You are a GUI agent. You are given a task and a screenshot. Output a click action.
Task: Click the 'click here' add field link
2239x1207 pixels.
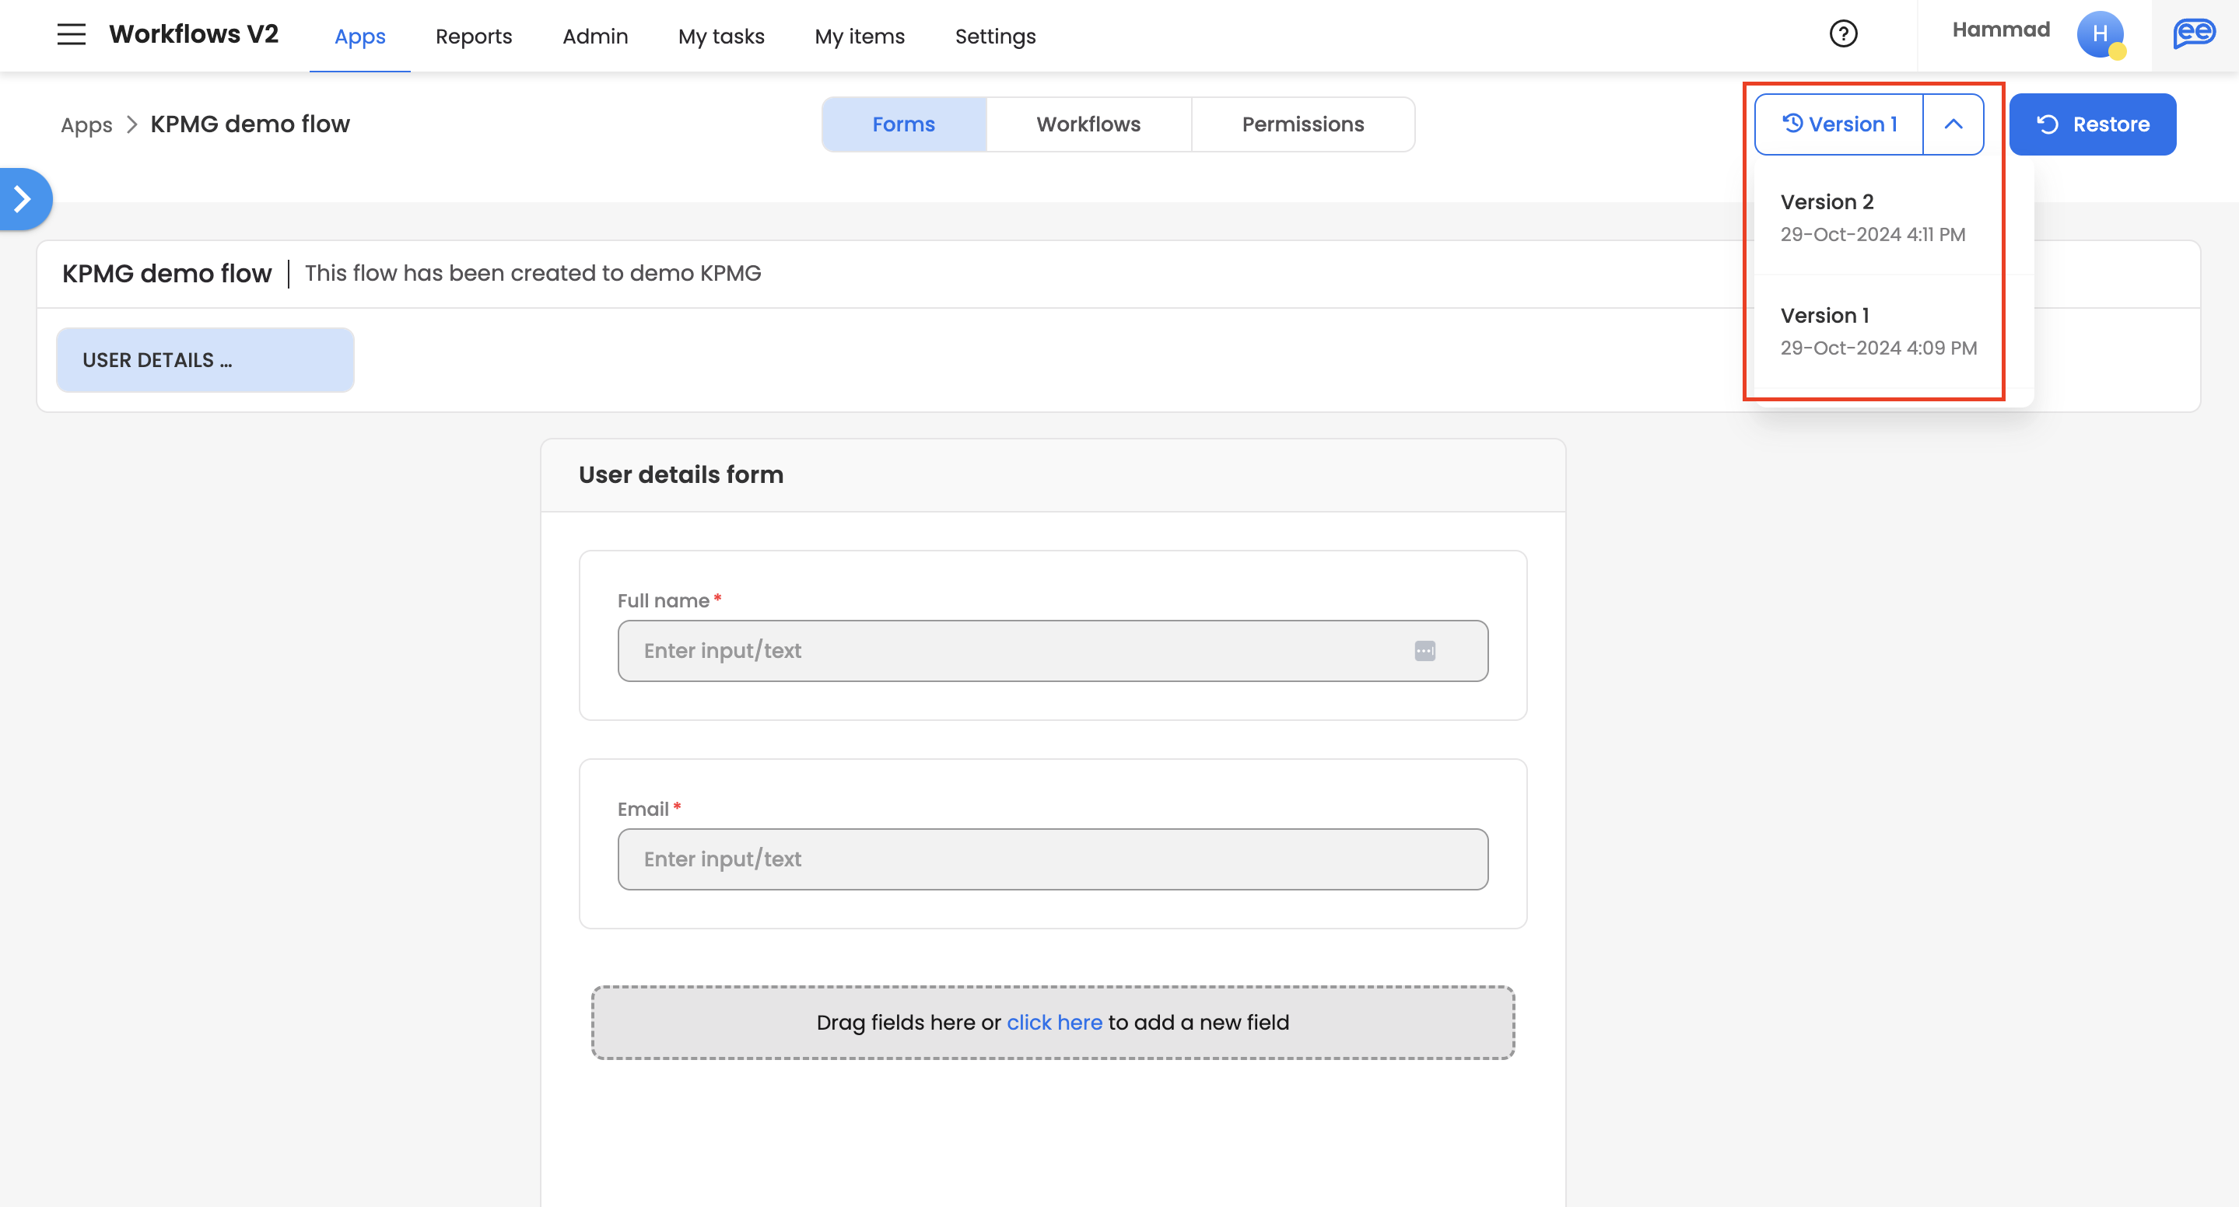click(x=1054, y=1022)
